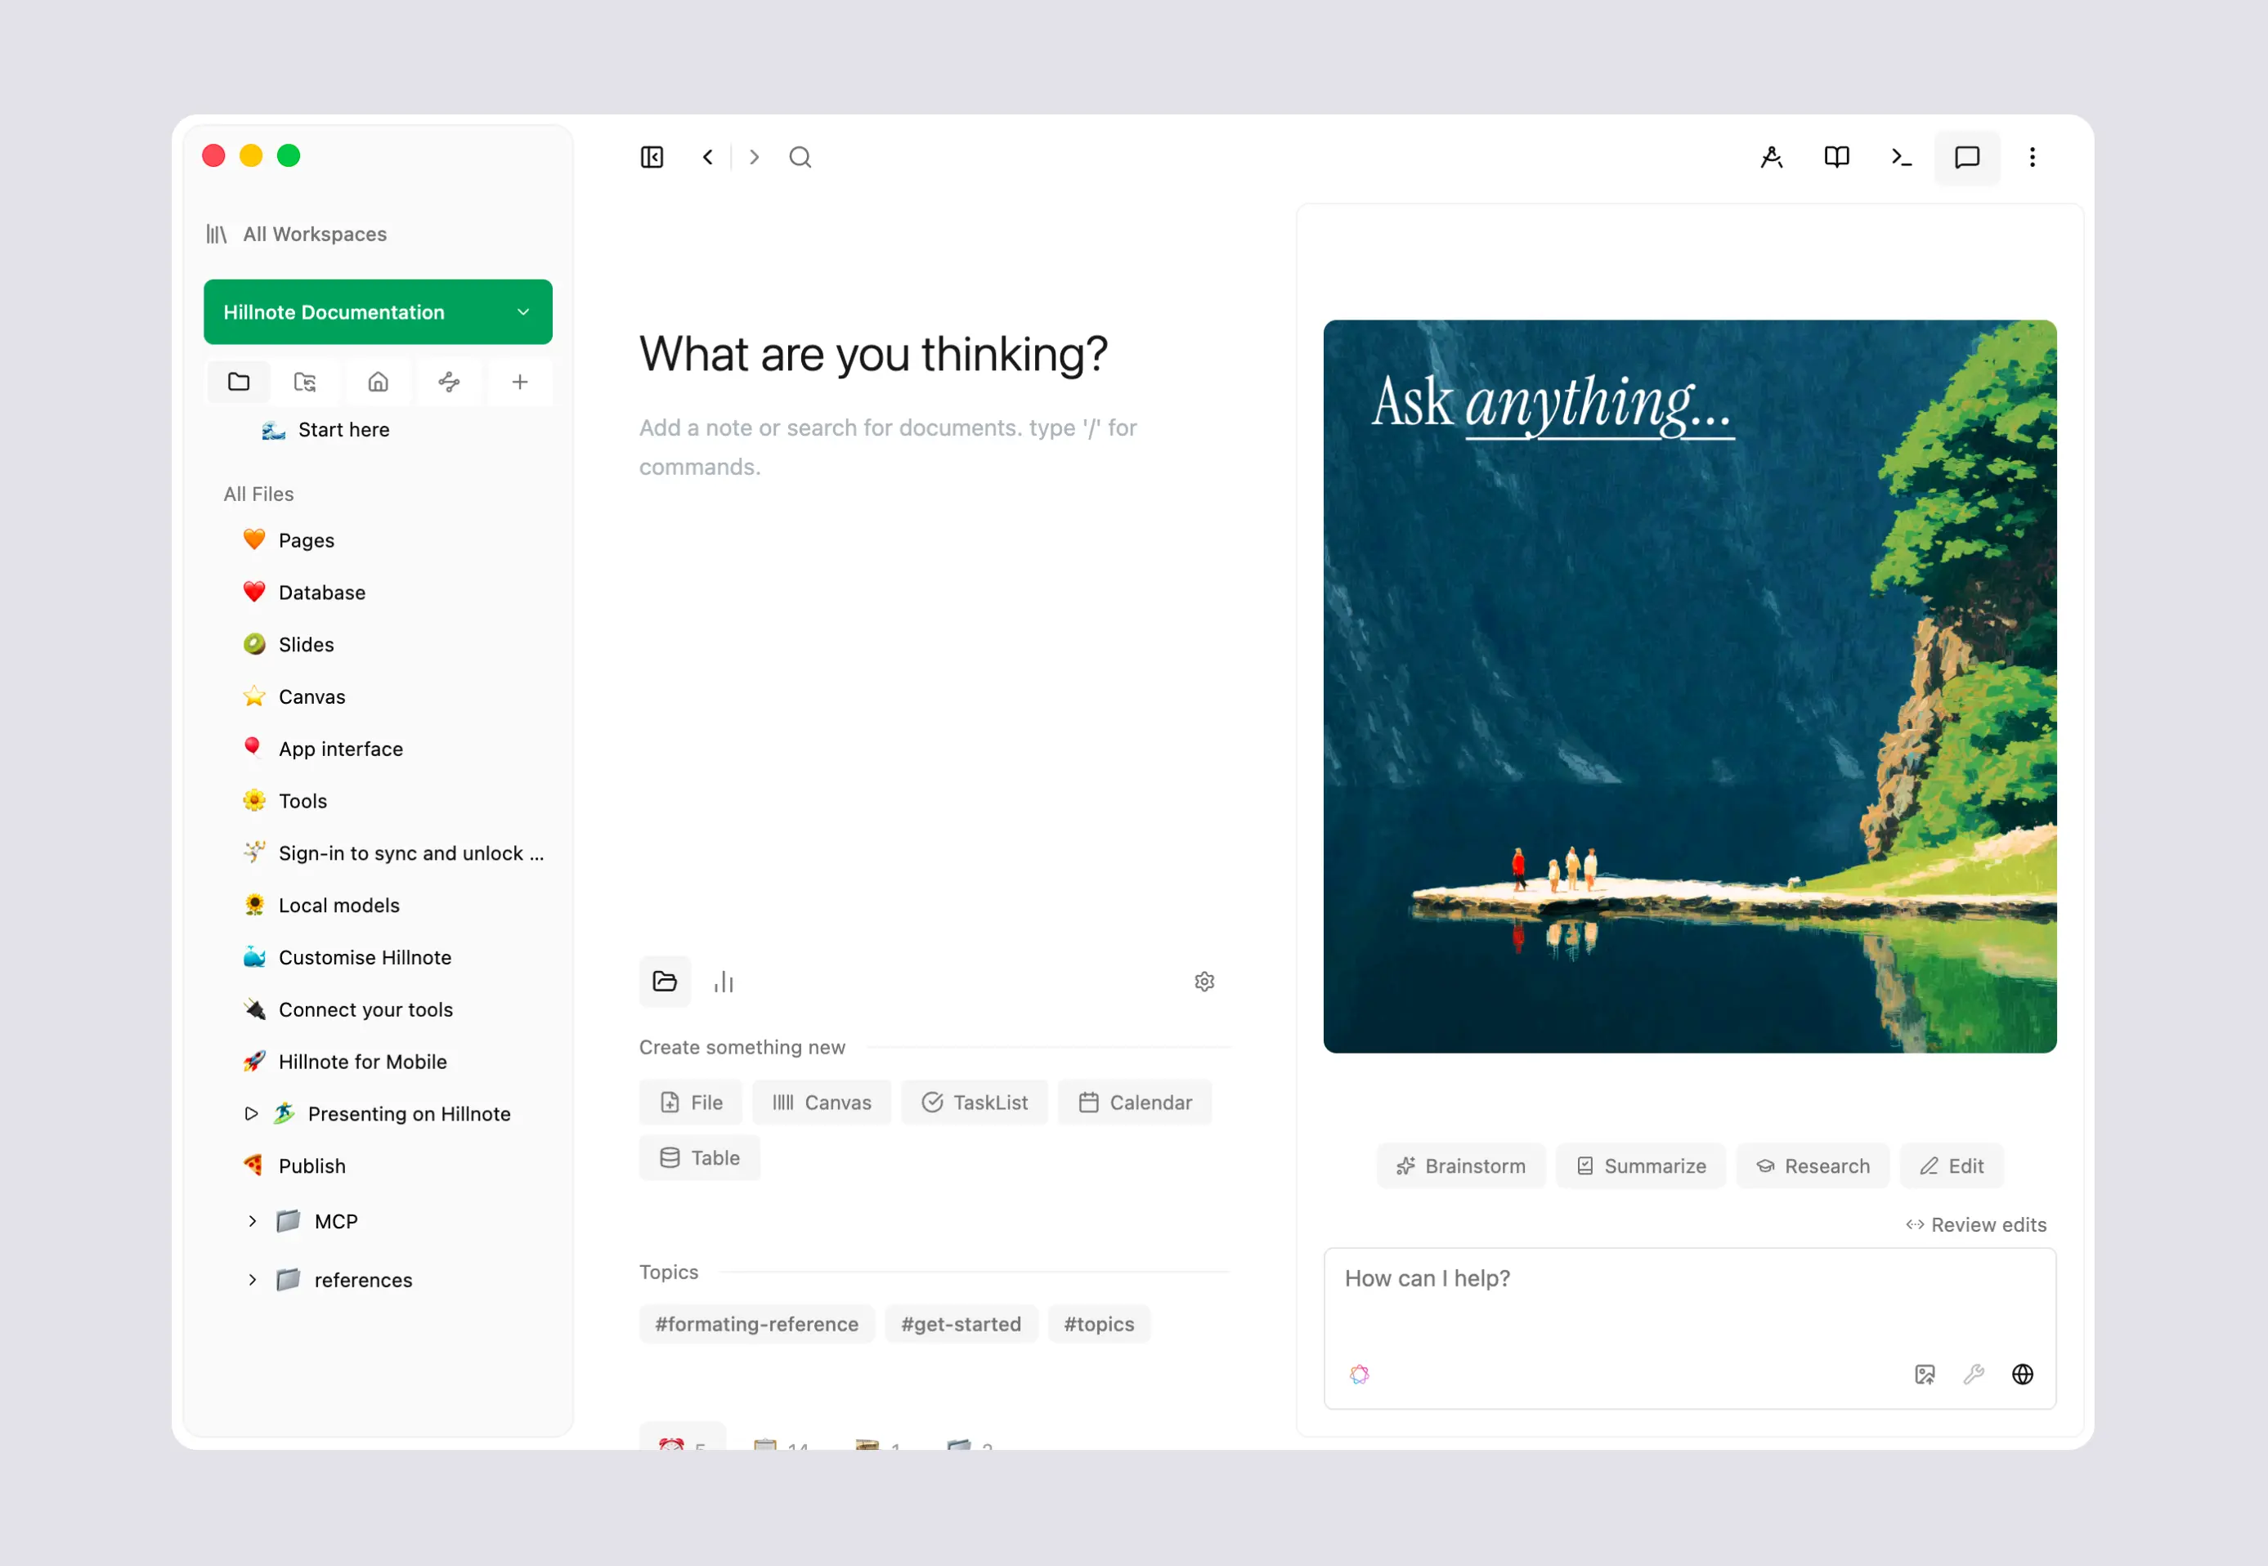Click the colorful AI model icon
This screenshot has width=2268, height=1566.
point(1358,1374)
